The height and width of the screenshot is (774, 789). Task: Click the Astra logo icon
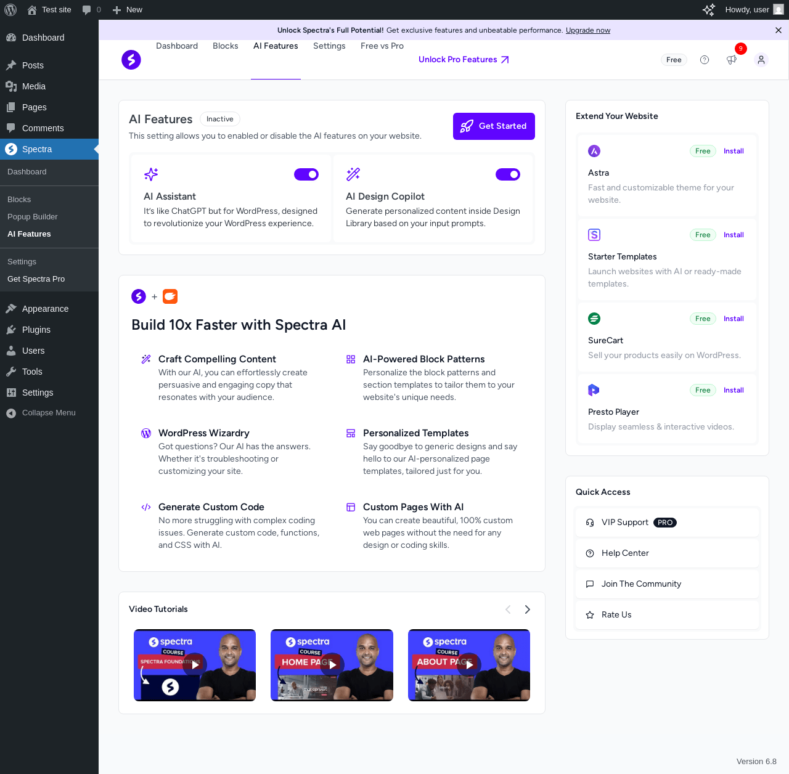[x=594, y=151]
